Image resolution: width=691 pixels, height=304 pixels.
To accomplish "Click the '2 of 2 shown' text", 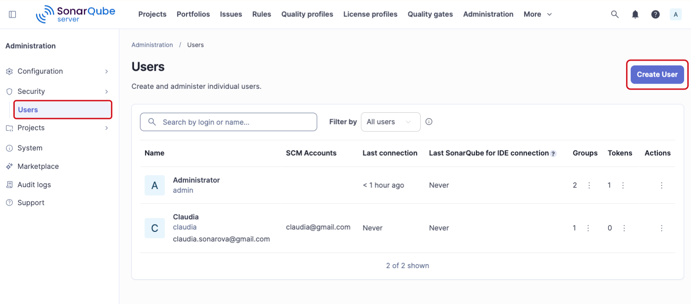I will point(408,266).
